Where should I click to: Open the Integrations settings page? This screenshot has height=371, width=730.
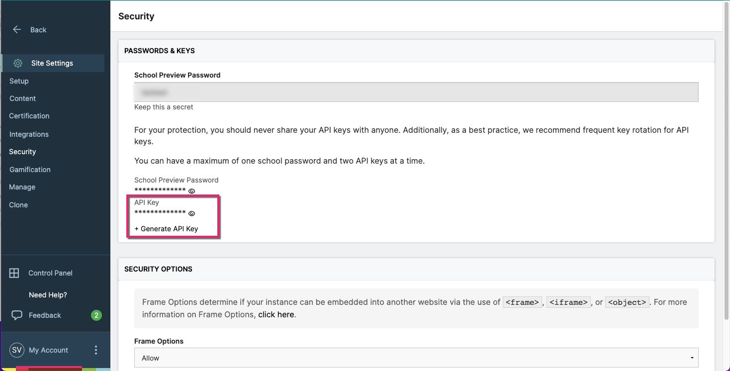pos(29,134)
